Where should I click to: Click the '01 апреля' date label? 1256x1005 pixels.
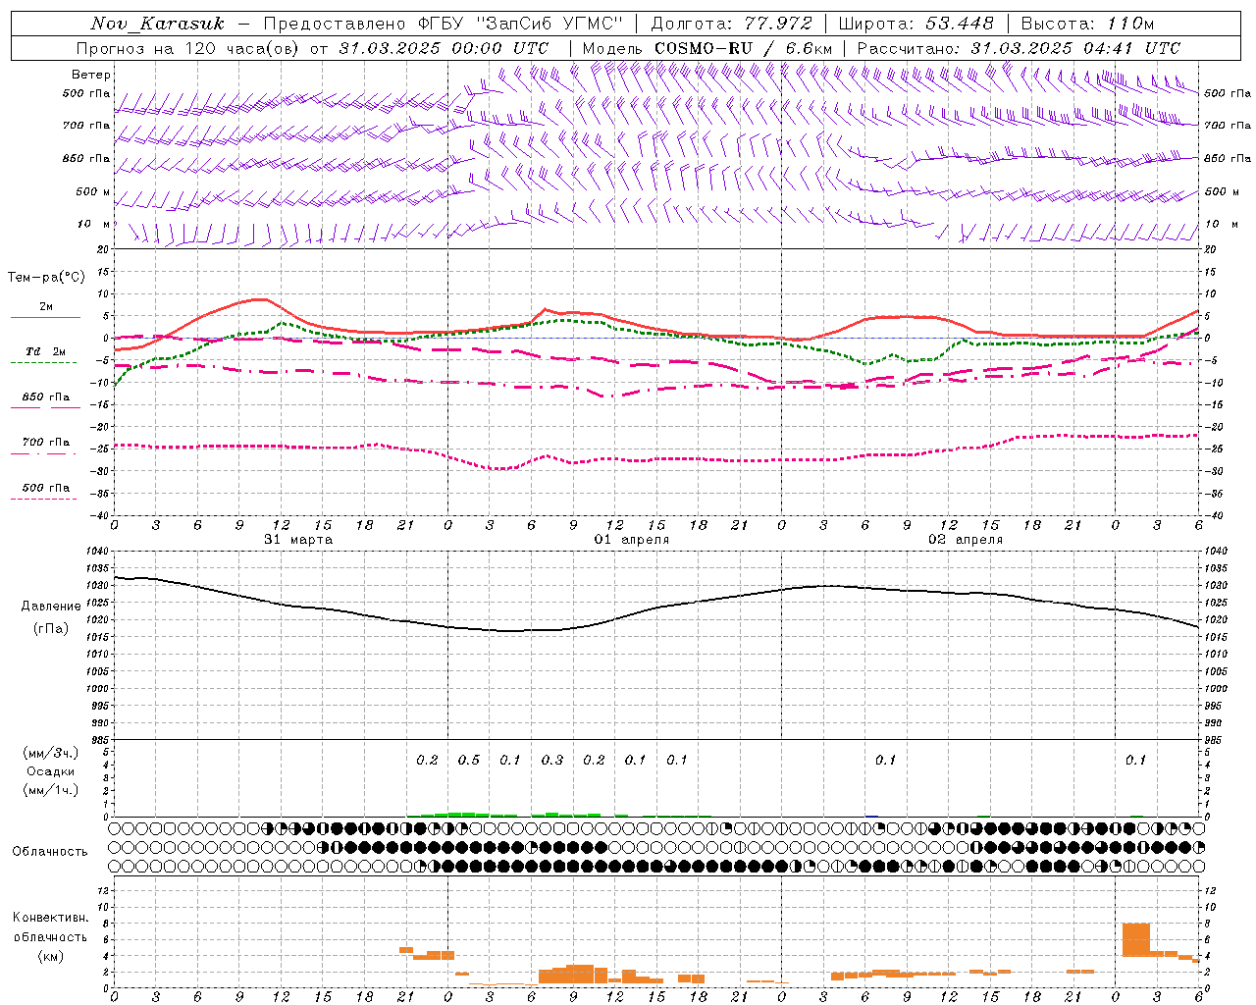[x=632, y=540]
